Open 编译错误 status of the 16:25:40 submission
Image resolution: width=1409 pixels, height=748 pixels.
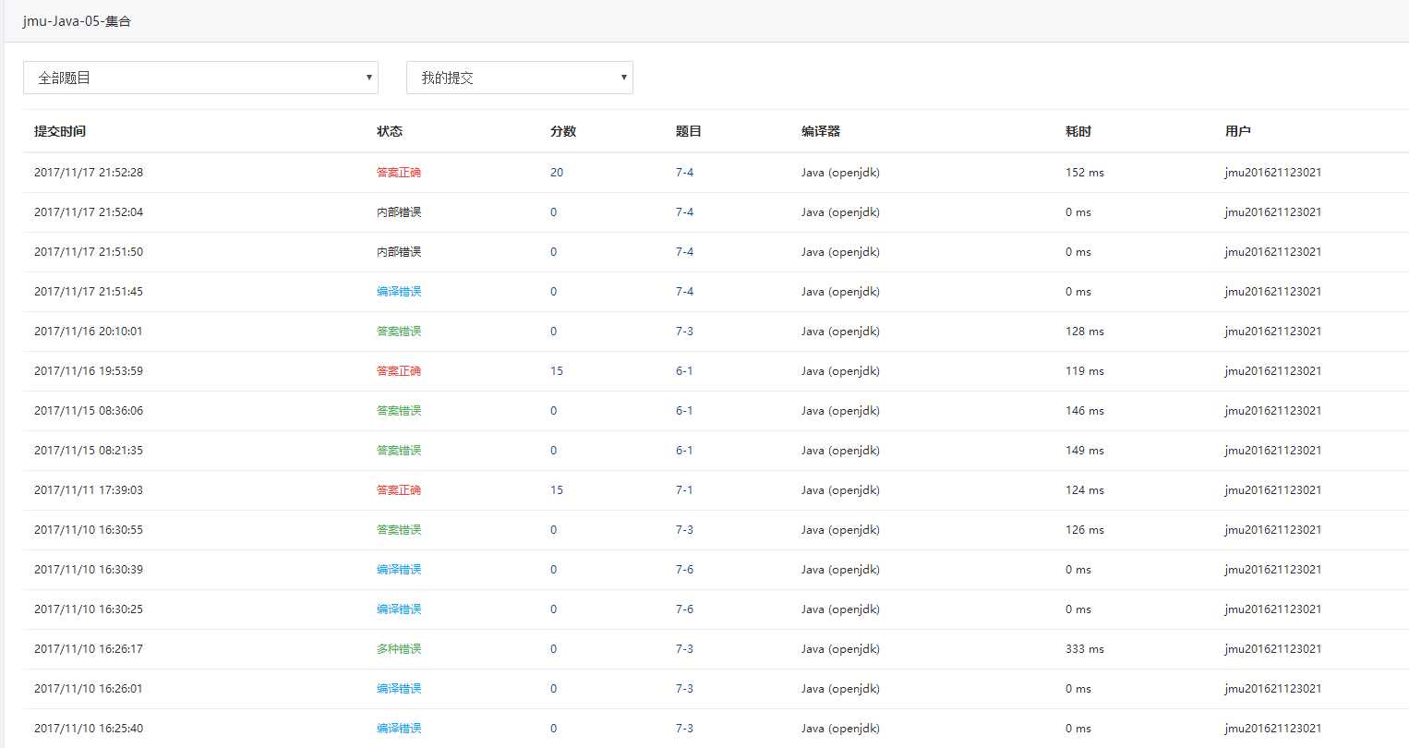(x=399, y=729)
